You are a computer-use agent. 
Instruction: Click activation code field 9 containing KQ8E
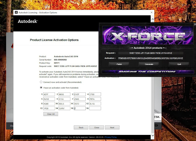coord(49,104)
